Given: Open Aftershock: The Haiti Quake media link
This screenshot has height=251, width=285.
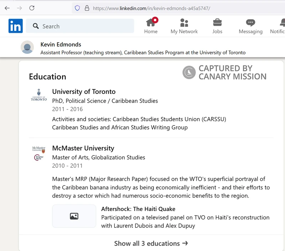Looking at the screenshot, I should point(138,209).
